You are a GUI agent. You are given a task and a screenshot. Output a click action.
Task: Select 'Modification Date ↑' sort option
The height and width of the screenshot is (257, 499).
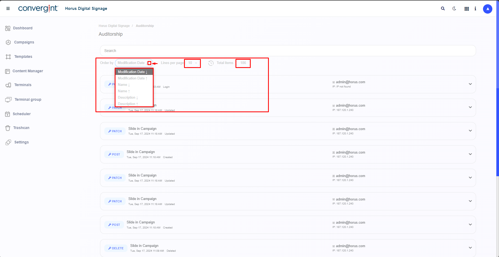(133, 78)
